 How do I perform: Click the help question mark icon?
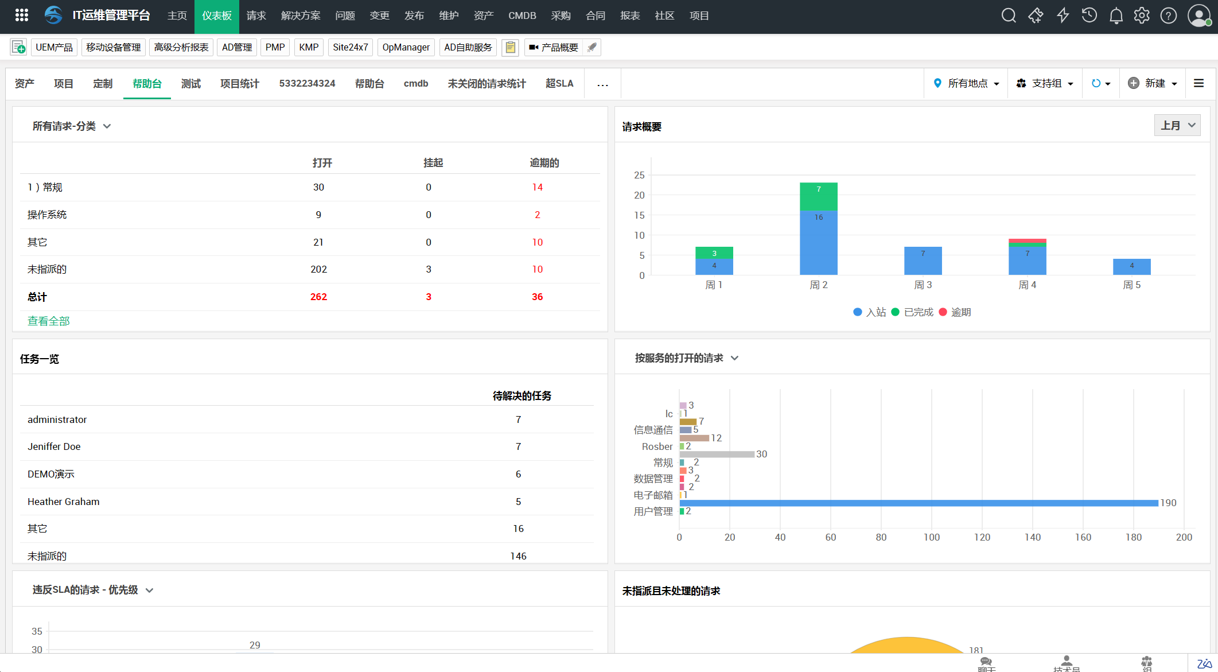coord(1168,15)
